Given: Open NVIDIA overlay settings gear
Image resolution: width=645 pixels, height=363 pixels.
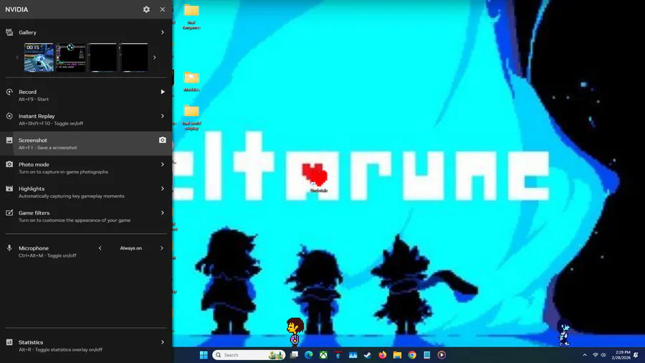Looking at the screenshot, I should pyautogui.click(x=146, y=9).
